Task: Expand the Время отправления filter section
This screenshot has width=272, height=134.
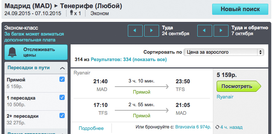Action: [x=36, y=132]
